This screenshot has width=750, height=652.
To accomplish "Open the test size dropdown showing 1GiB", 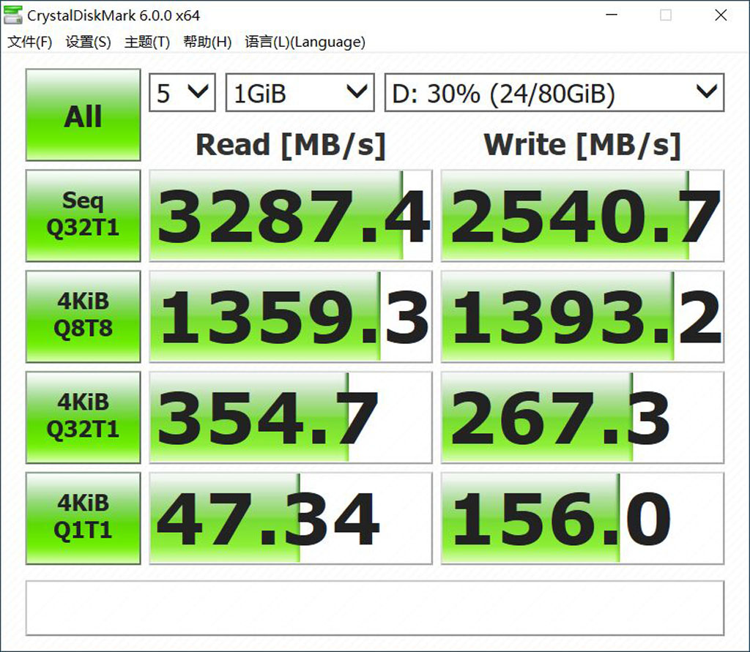I will [x=299, y=92].
